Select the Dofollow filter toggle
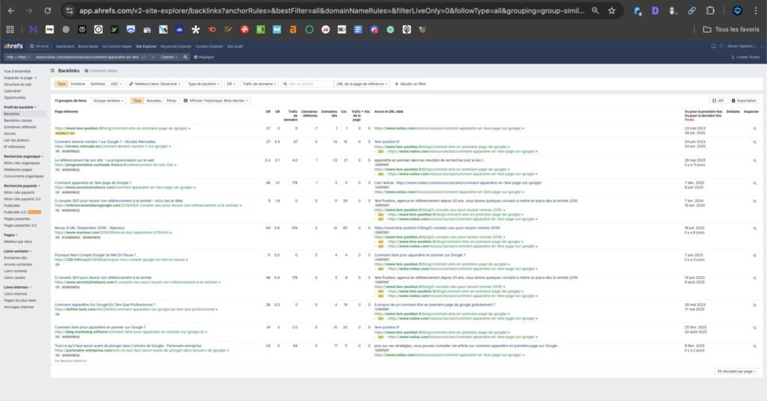 point(78,84)
